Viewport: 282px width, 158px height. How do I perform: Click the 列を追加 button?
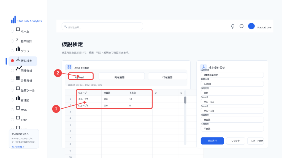pos(121,76)
